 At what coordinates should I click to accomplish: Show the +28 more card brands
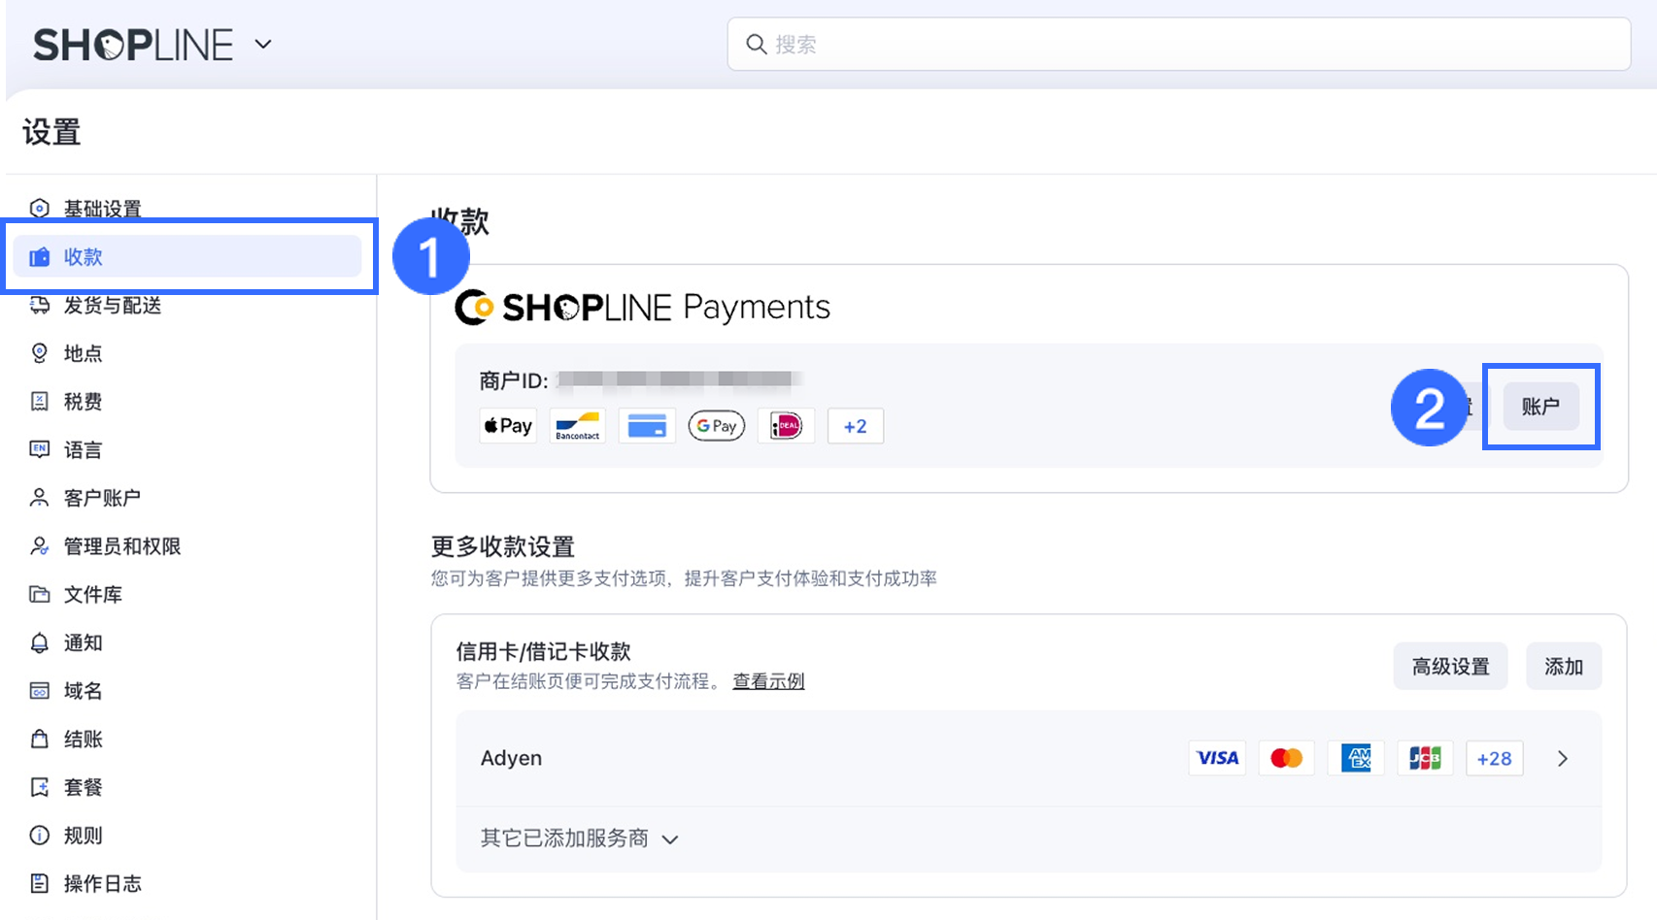point(1495,758)
